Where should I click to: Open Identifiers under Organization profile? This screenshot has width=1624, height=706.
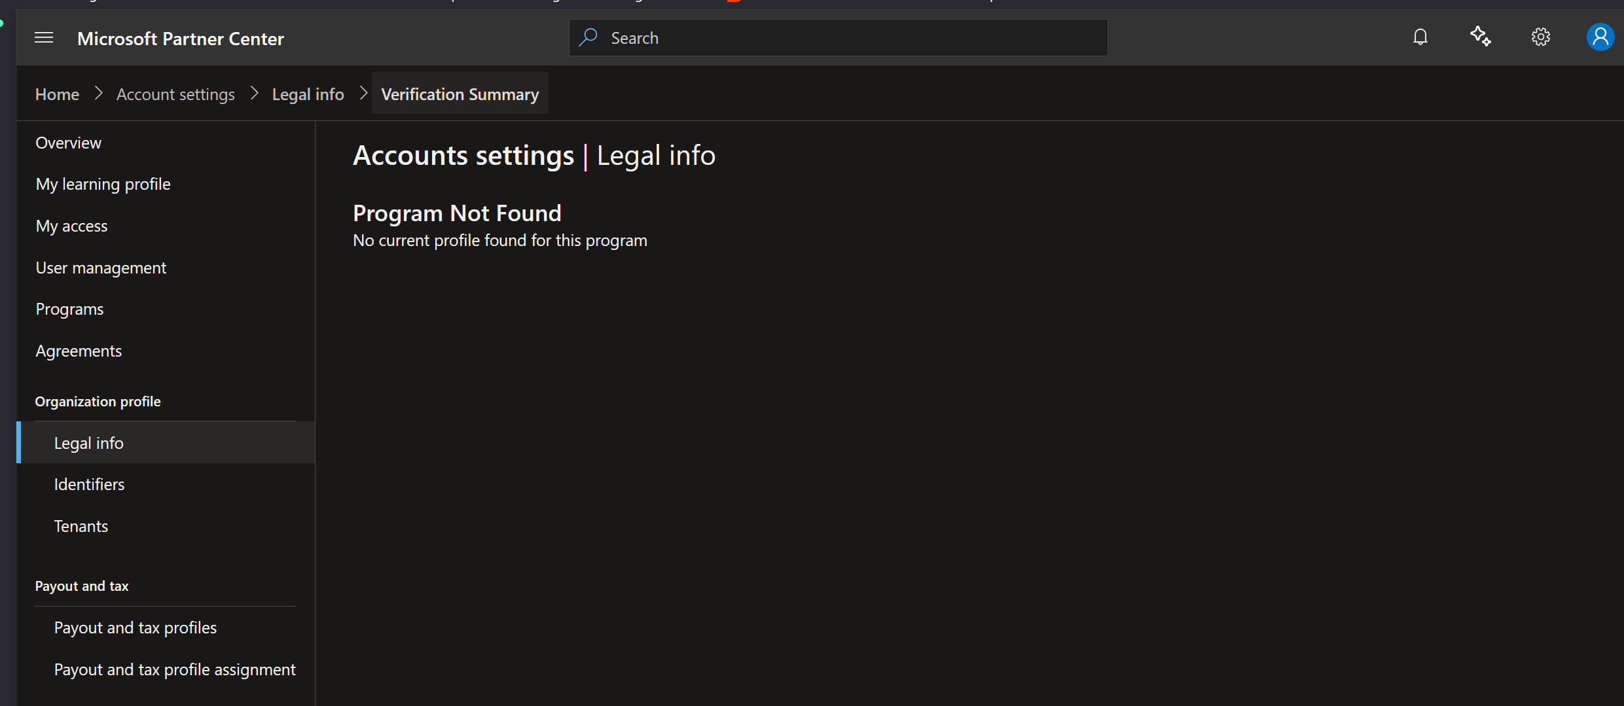coord(89,484)
